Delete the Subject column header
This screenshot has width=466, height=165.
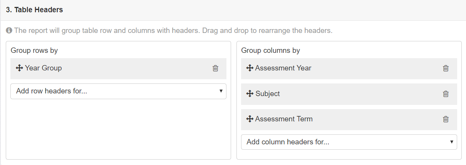point(446,94)
